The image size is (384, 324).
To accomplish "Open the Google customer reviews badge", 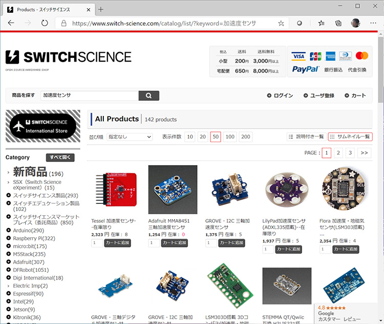I will click(x=346, y=313).
